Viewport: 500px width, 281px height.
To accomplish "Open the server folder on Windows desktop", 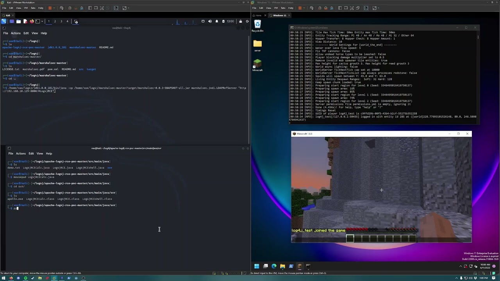I will pos(257,45).
